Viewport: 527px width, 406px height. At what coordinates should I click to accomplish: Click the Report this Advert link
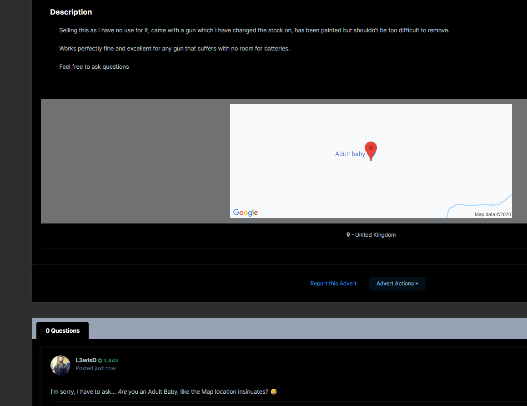pos(333,284)
